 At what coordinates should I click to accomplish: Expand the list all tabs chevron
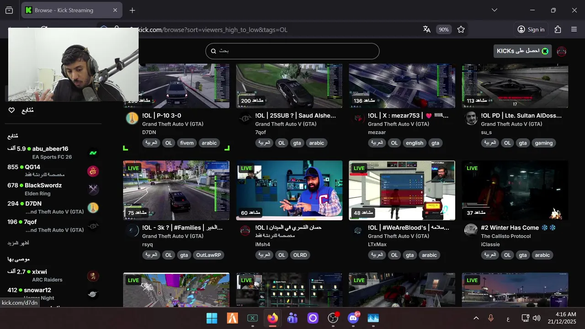click(494, 10)
